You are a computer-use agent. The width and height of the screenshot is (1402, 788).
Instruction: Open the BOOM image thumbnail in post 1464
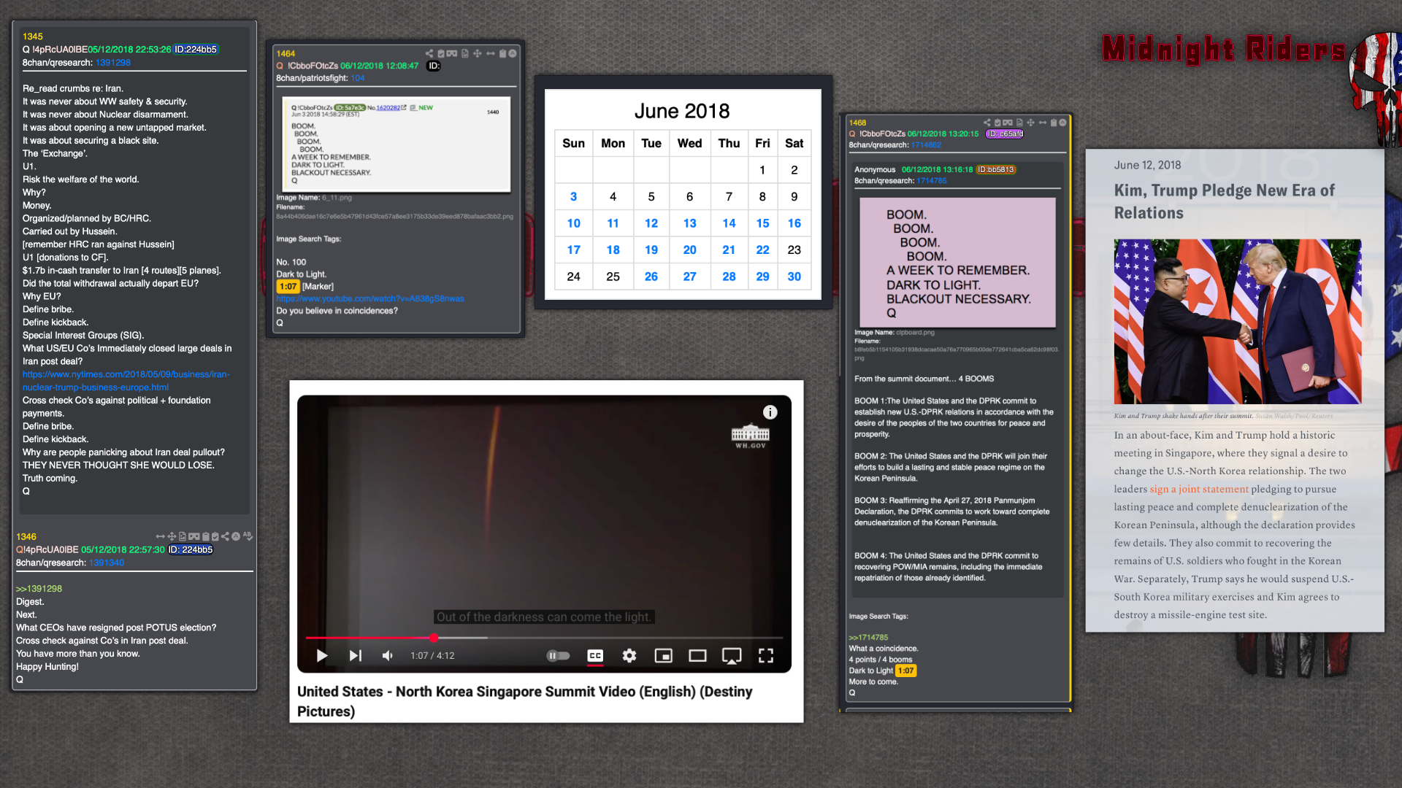click(396, 144)
